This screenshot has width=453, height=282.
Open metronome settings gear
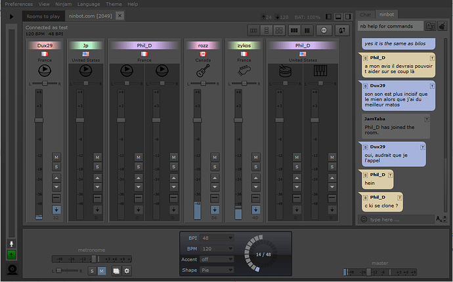pos(127,271)
